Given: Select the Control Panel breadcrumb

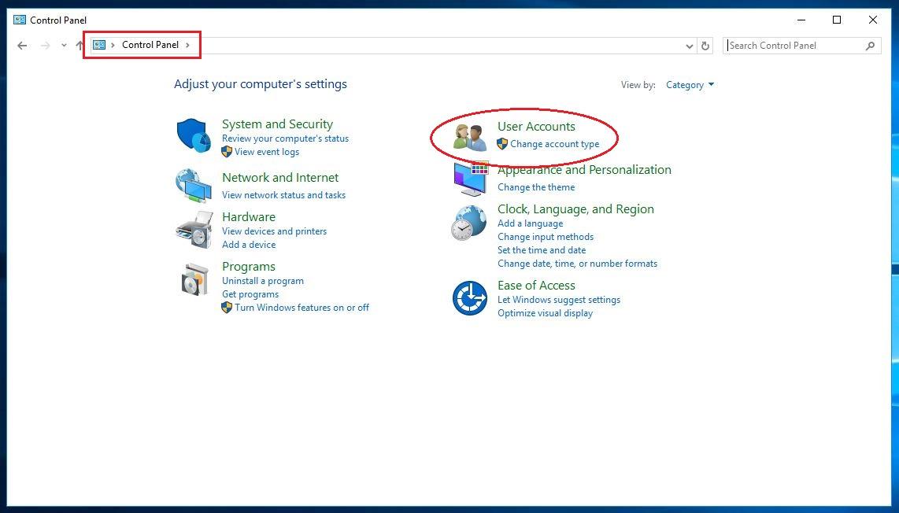Looking at the screenshot, I should pyautogui.click(x=150, y=45).
